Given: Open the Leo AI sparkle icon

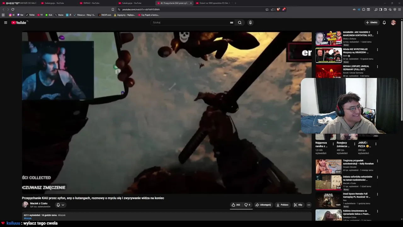Looking at the screenshot, I should (x=390, y=9).
